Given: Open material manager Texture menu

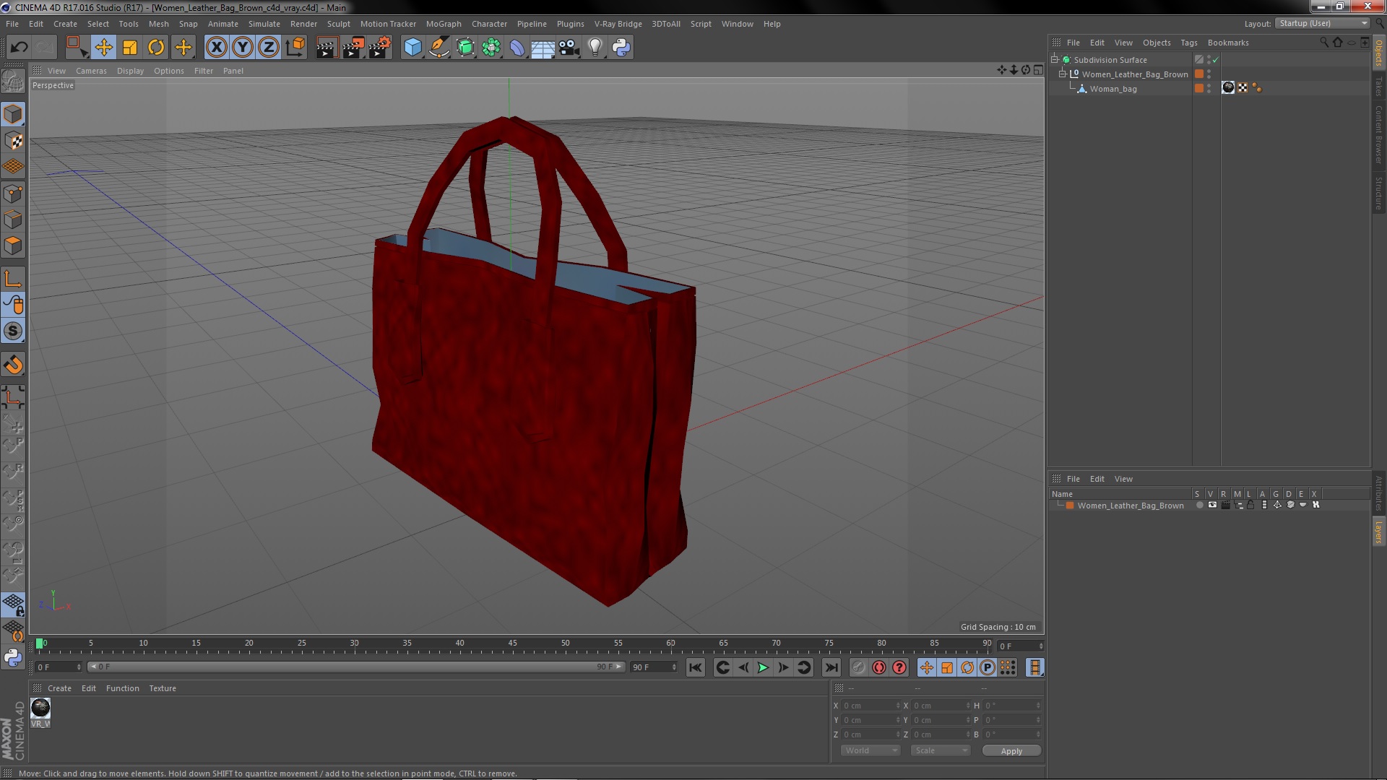Looking at the screenshot, I should click(x=163, y=688).
